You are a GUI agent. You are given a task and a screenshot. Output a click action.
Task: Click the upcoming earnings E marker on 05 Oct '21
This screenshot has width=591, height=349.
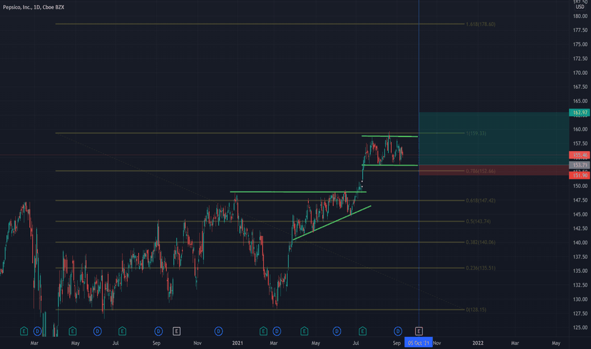419,331
